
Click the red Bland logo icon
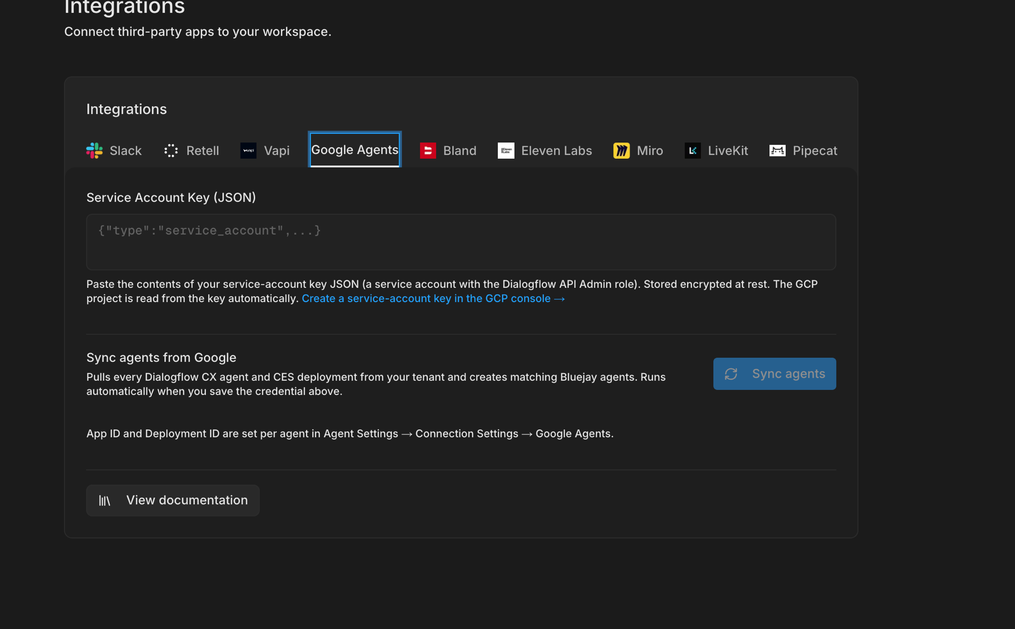[x=428, y=151]
